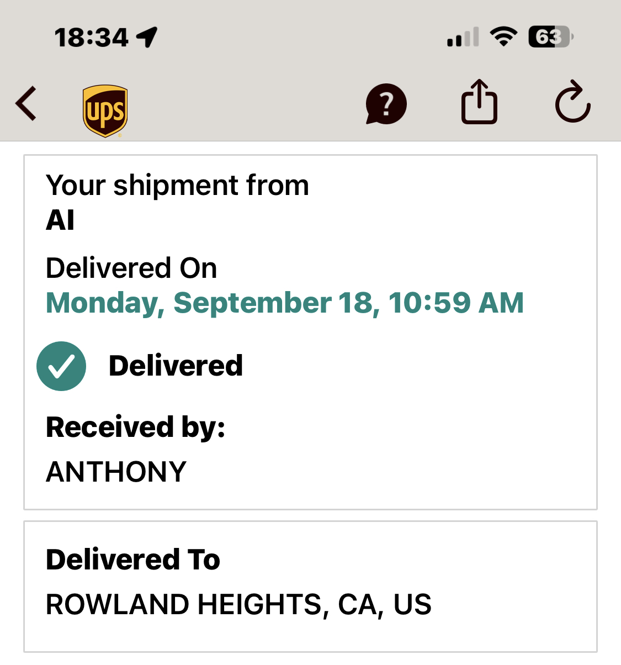Click the UPS shield logo

(105, 110)
